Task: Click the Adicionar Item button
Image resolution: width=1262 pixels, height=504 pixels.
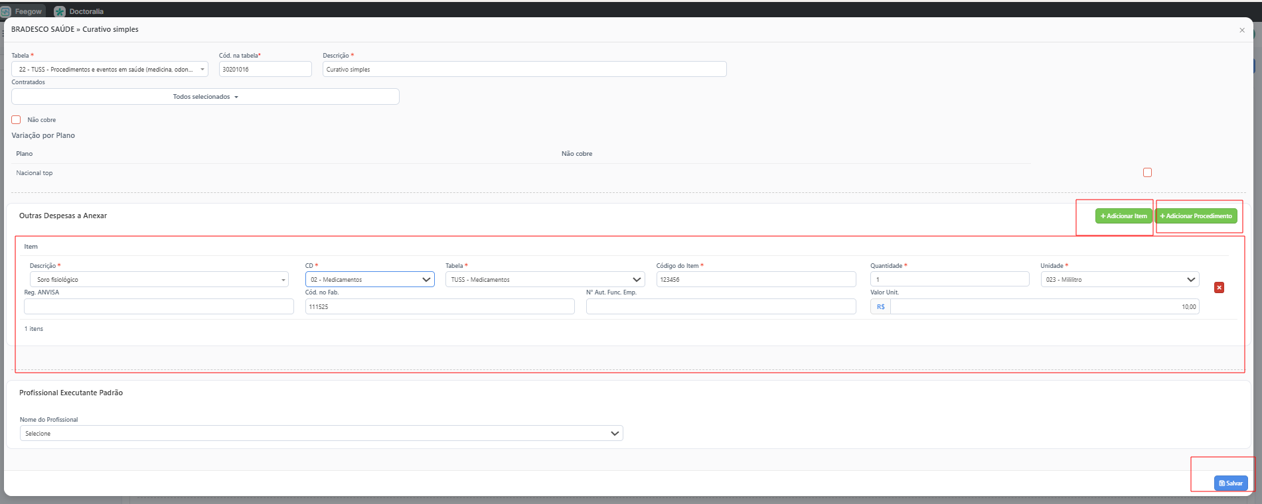Action: [1123, 216]
